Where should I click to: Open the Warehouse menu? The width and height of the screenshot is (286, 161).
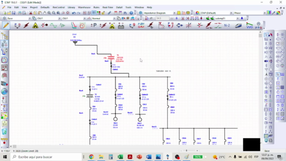pos(84,7)
